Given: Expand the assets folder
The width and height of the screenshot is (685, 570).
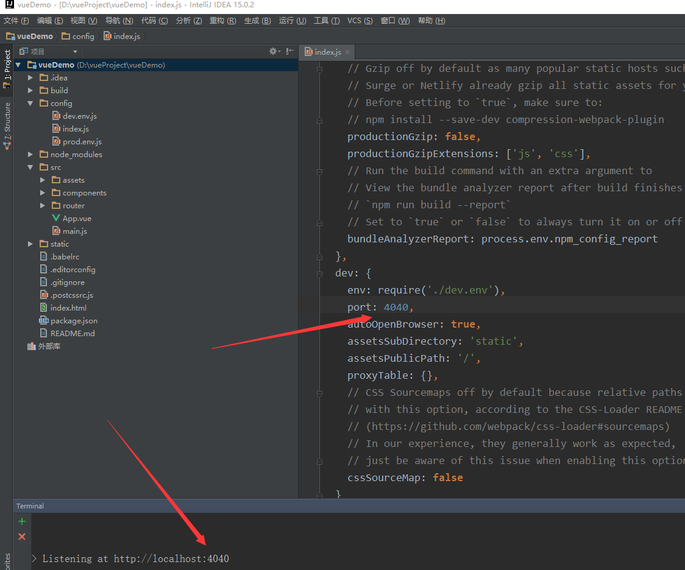Looking at the screenshot, I should 43,180.
